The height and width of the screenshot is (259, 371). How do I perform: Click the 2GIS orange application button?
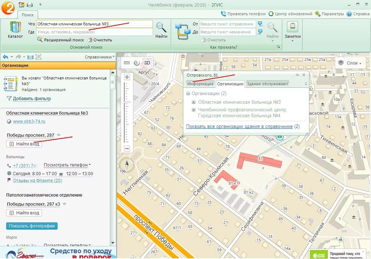pyautogui.click(x=8, y=8)
